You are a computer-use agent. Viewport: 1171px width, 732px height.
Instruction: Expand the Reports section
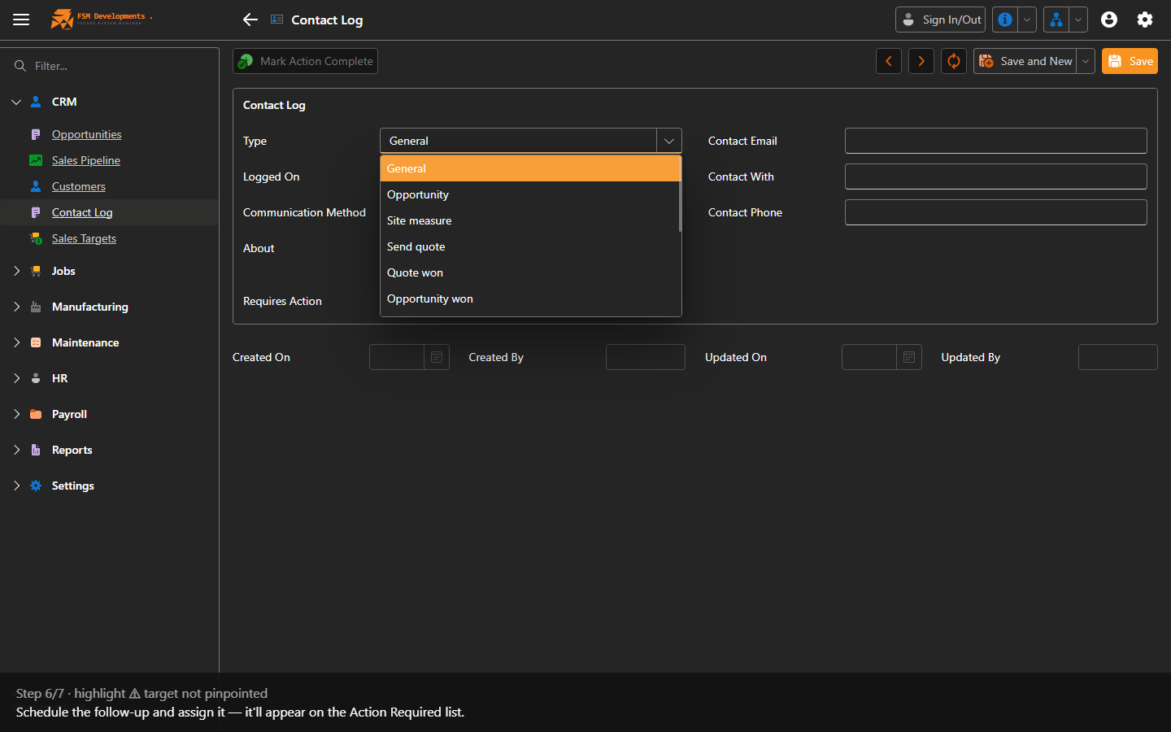point(16,450)
